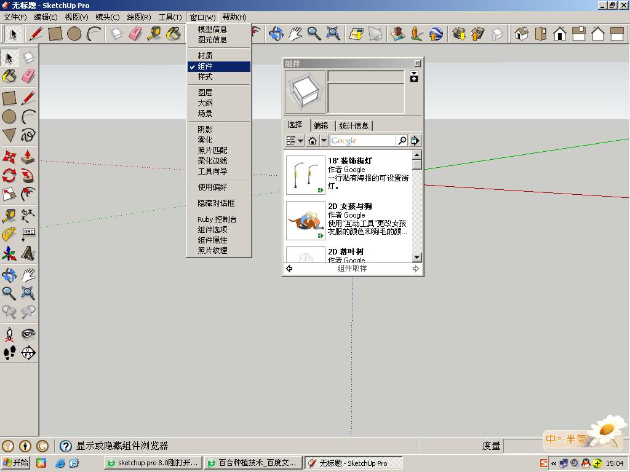Switch to the 编辑 tab in Components panel

click(321, 125)
